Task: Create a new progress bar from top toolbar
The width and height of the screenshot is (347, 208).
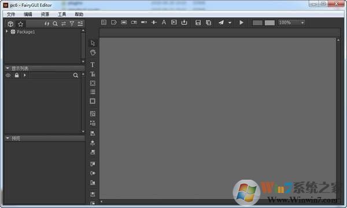Action: [x=144, y=23]
